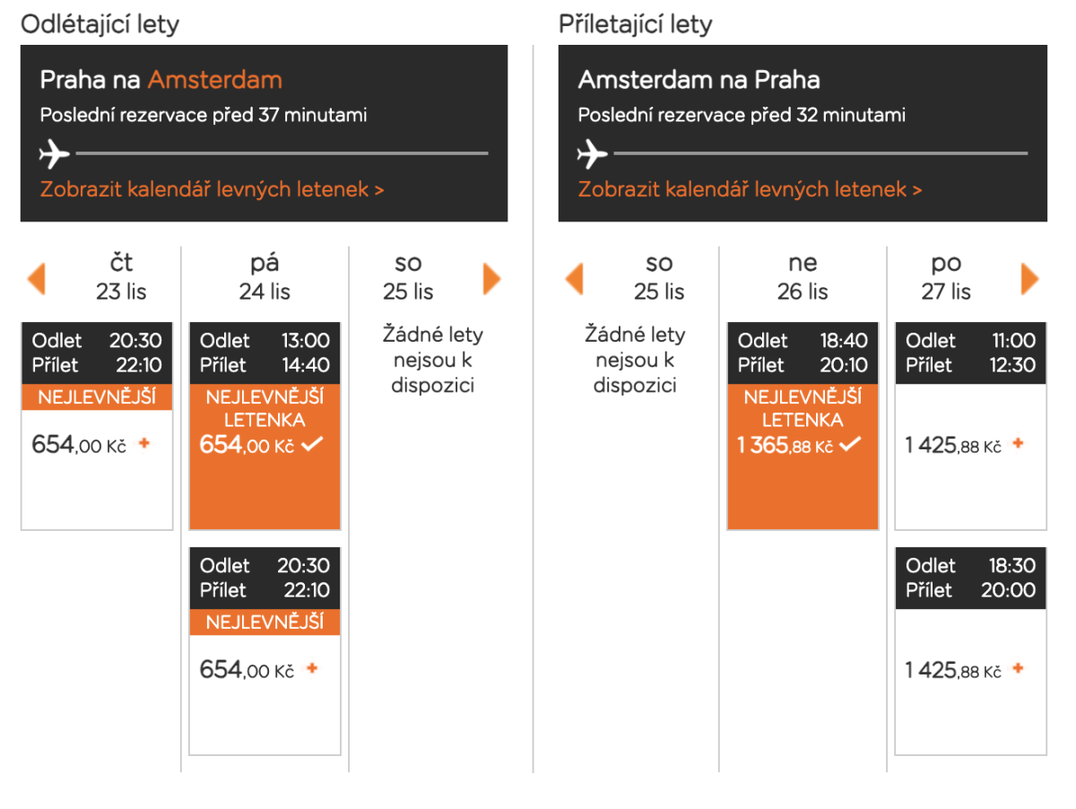Viewport: 1076px width, 809px height.
Task: Click next-day arrow for returning flights
Action: click(x=1029, y=278)
